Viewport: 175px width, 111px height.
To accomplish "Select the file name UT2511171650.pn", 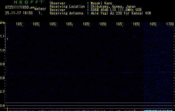I will 20,7.
